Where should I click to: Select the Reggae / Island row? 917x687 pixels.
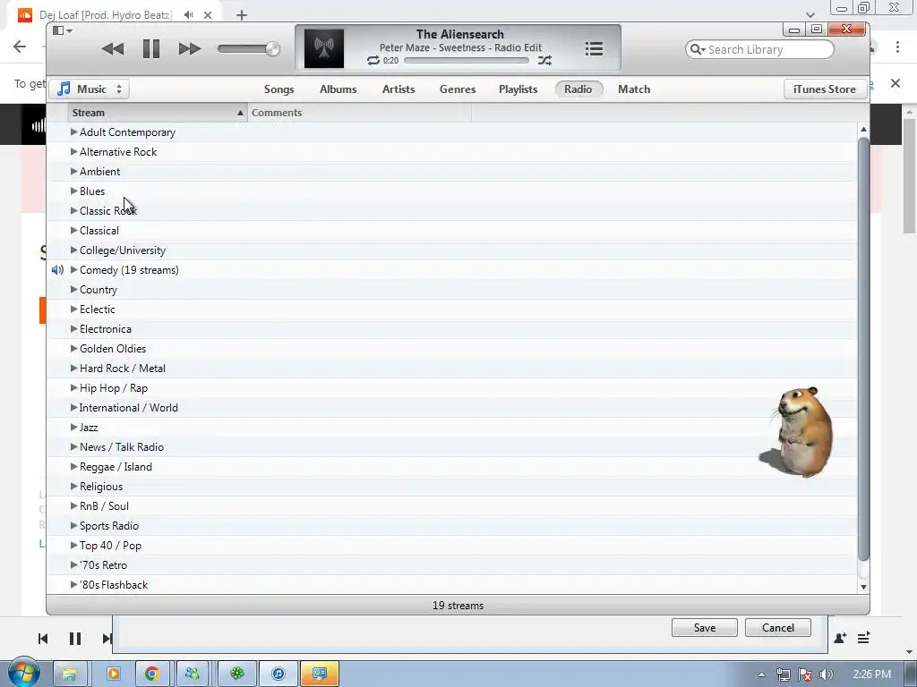point(451,467)
